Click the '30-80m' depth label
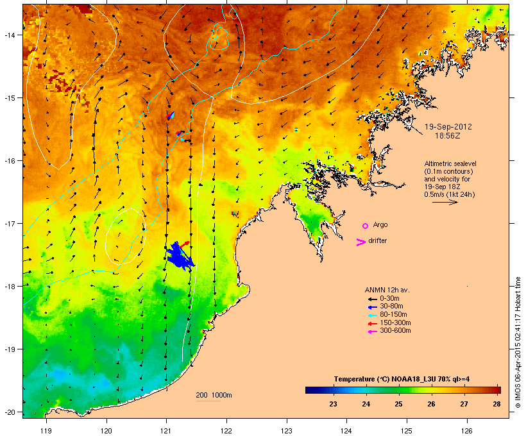526x436 pixels. pos(391,306)
